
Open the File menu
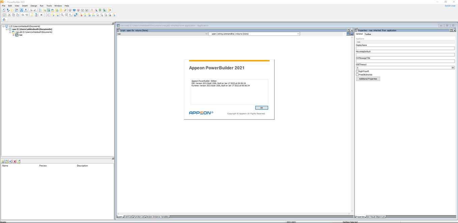click(4, 6)
